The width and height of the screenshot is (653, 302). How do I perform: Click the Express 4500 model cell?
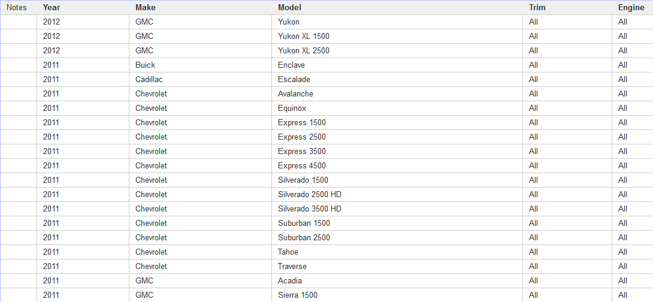301,165
